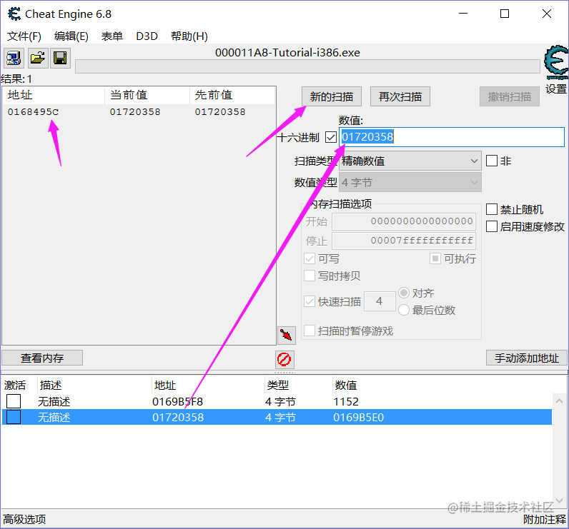The width and height of the screenshot is (569, 529).
Task: Click the red arrow add-to-list icon
Action: coord(287,335)
